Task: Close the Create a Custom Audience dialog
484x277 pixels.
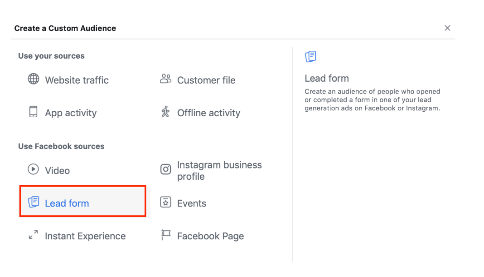Action: pyautogui.click(x=447, y=28)
